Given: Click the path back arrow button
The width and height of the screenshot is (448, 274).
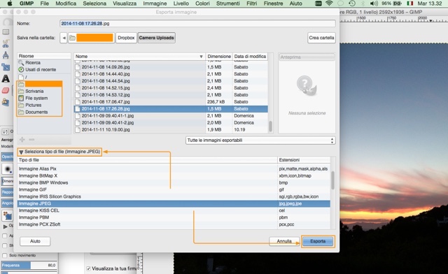Looking at the screenshot, I should tap(64, 38).
